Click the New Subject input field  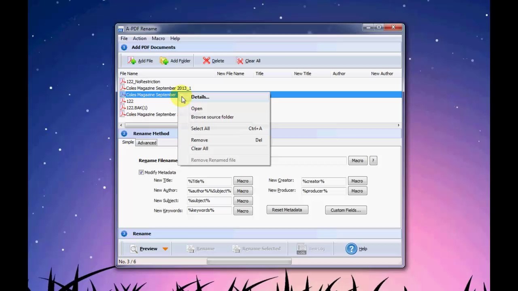(209, 200)
